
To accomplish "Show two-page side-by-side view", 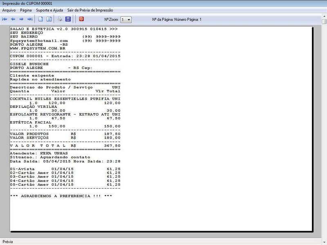I will (49, 19).
